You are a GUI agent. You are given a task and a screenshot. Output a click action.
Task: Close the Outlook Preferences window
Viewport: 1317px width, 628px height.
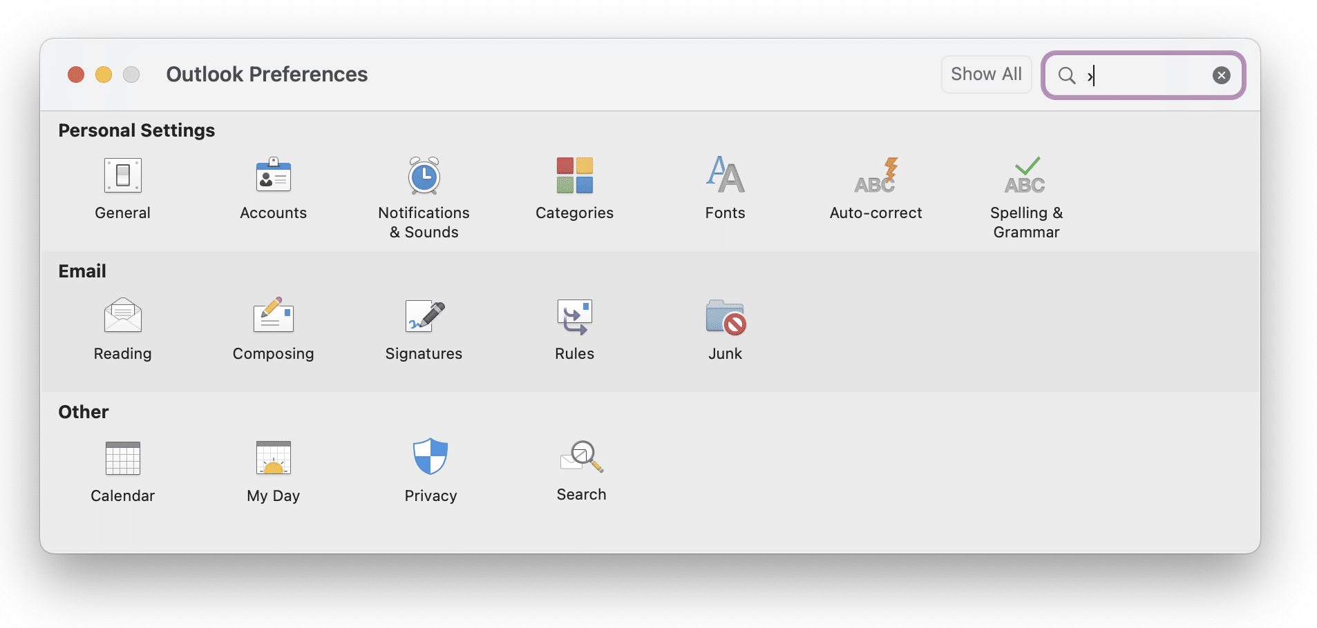click(76, 75)
